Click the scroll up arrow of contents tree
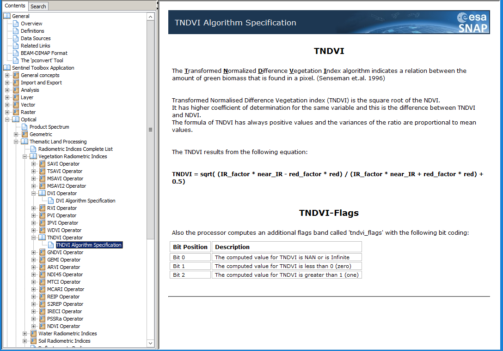Image resolution: width=503 pixels, height=351 pixels. pyautogui.click(x=150, y=17)
